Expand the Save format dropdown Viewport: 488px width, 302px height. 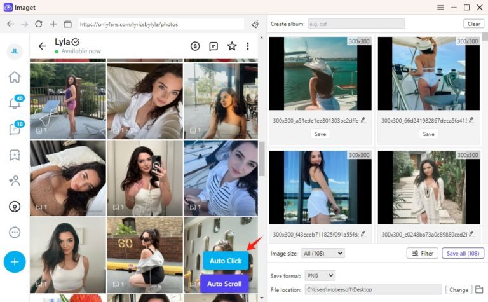coord(320,275)
